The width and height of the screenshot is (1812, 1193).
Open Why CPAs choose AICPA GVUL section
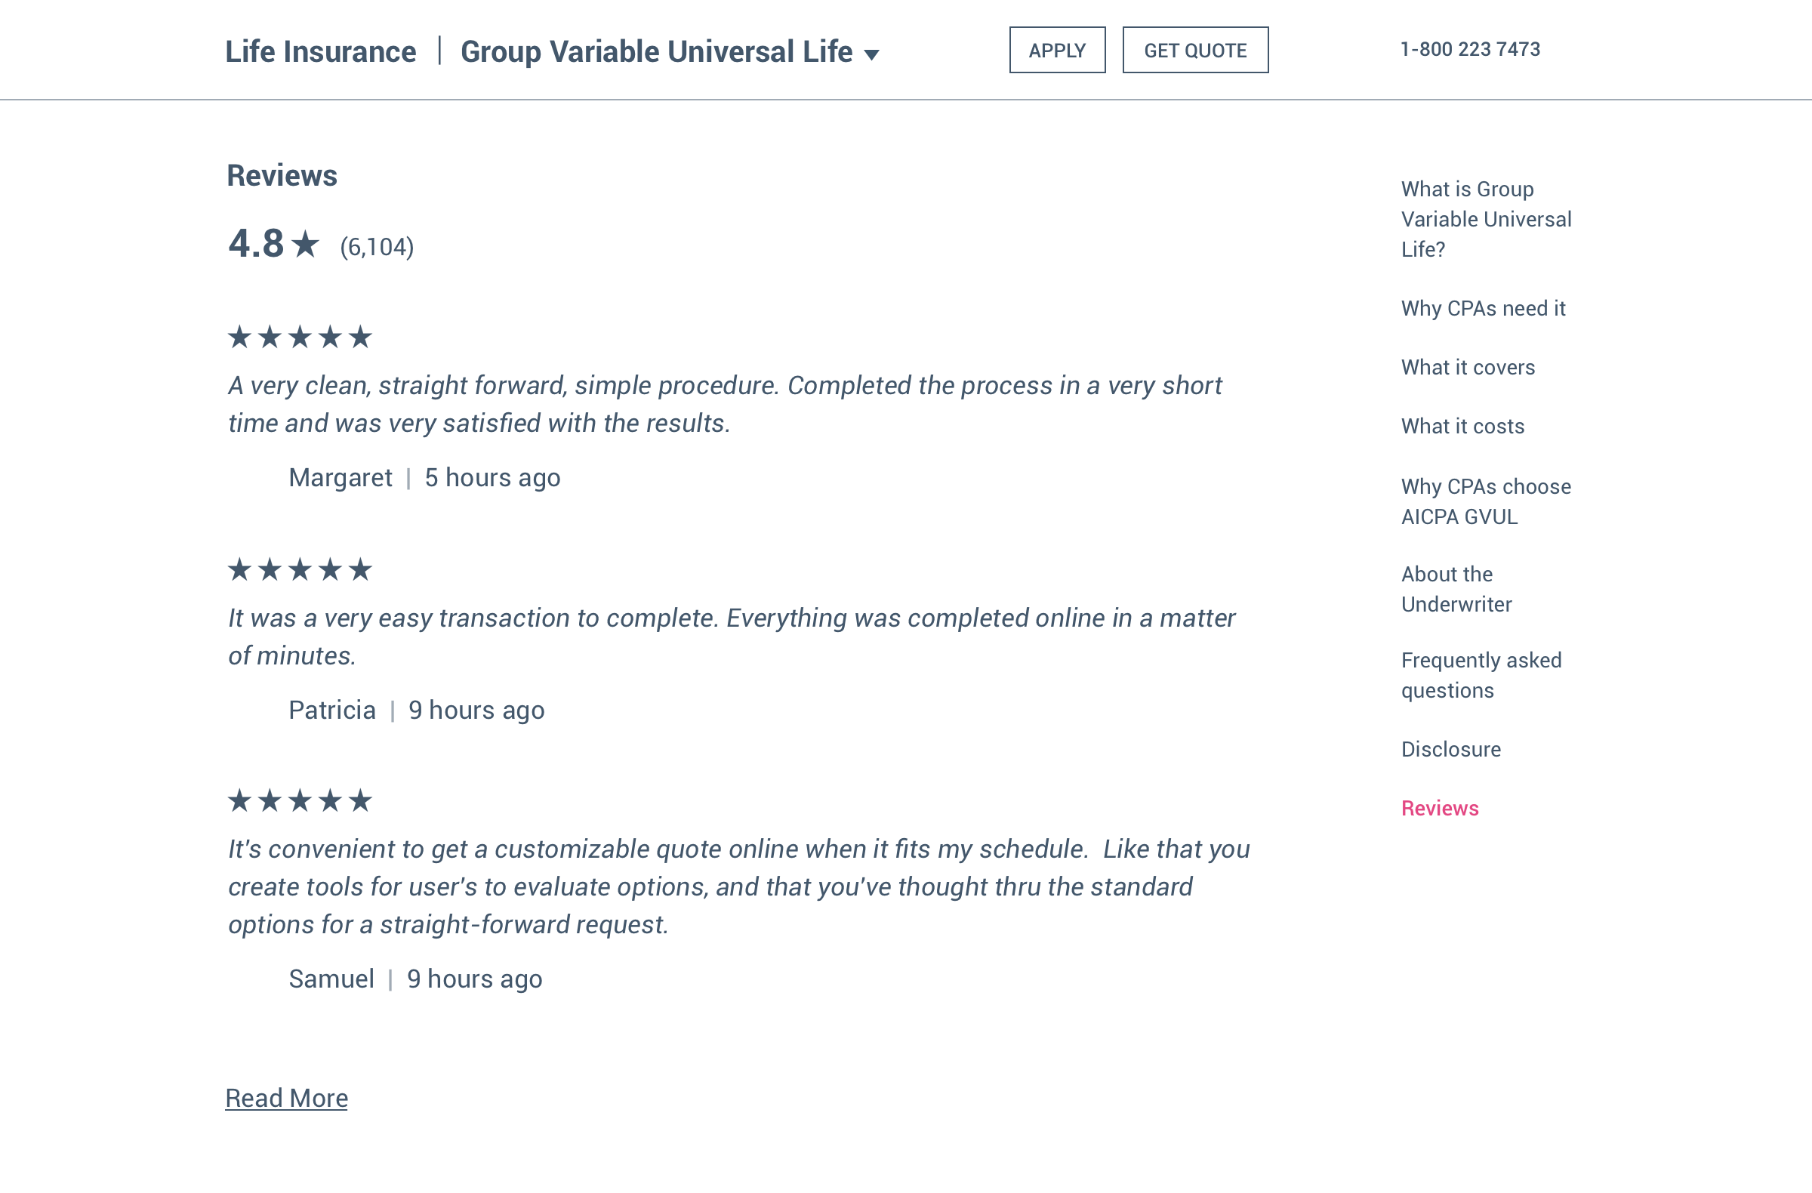[1485, 501]
